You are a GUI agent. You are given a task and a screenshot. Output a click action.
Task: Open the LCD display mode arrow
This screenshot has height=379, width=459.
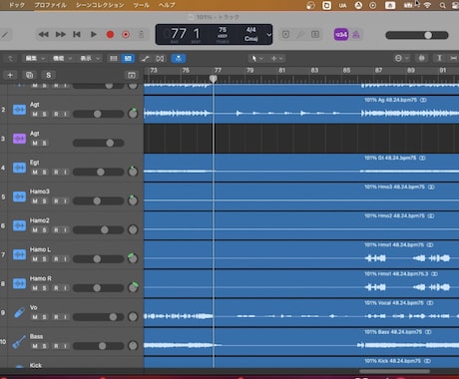click(268, 35)
